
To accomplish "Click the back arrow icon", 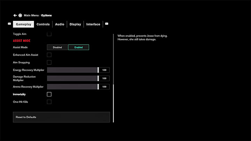I will [x=15, y=15].
